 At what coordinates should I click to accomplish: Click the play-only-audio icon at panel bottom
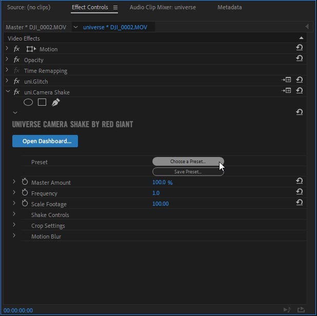click(x=287, y=310)
